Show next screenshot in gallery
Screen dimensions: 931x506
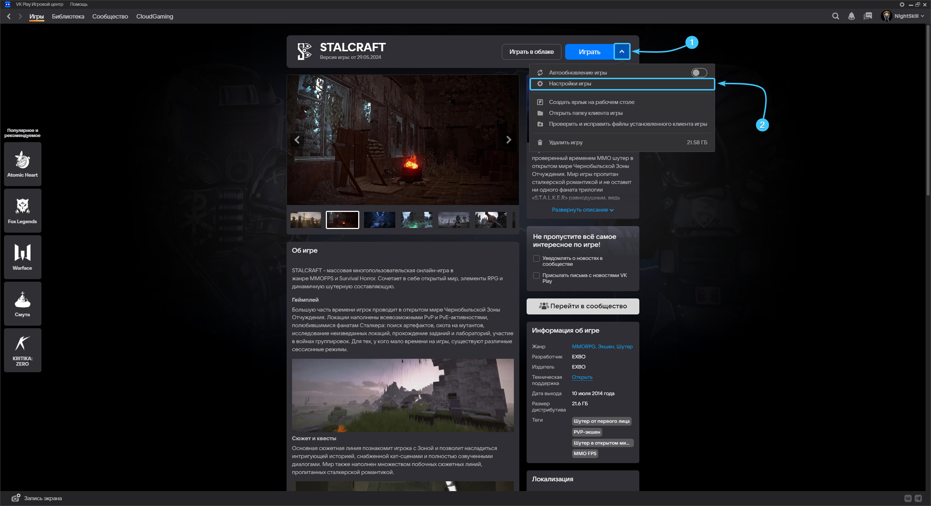509,140
